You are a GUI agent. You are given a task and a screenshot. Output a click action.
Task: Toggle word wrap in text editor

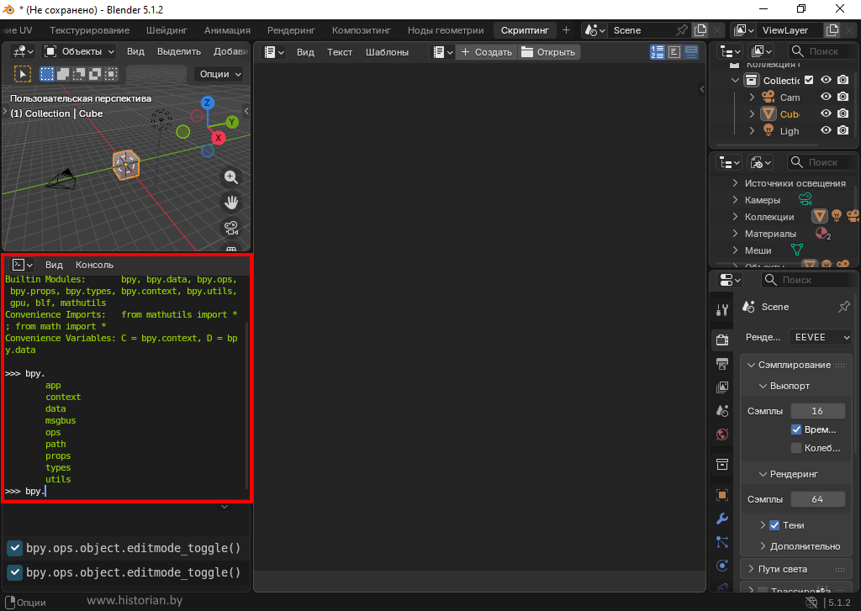pyautogui.click(x=674, y=52)
